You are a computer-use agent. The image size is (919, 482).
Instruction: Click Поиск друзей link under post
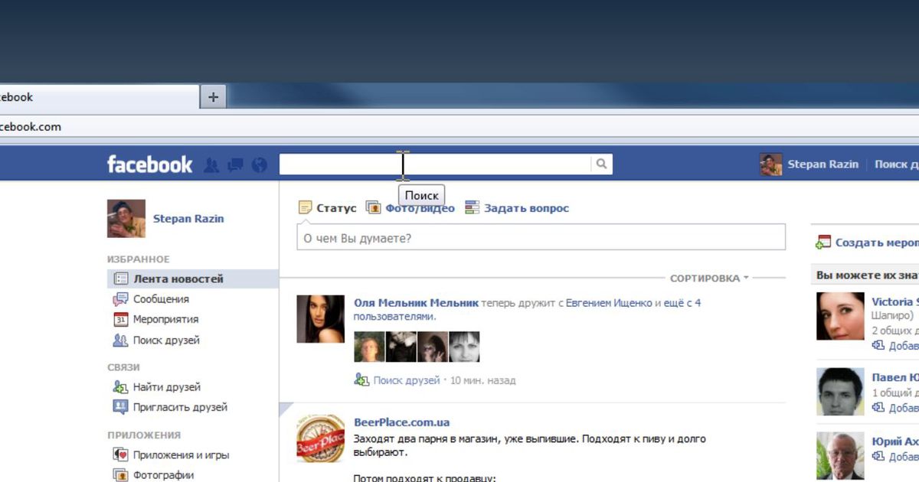407,380
